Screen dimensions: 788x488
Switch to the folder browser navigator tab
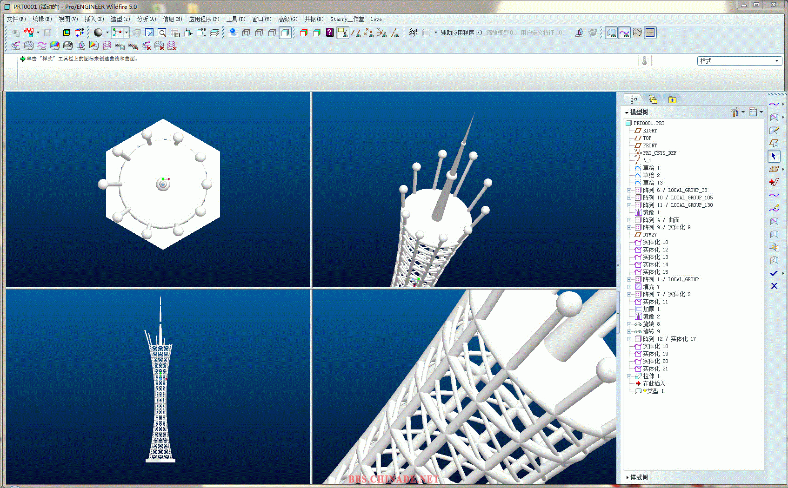click(x=653, y=99)
